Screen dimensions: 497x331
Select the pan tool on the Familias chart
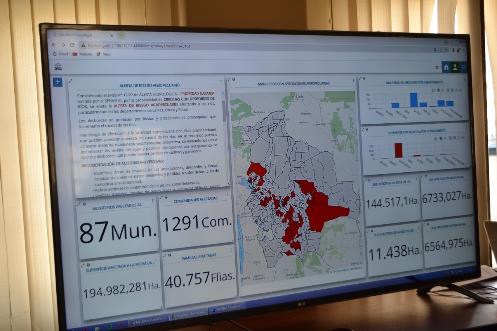pos(443,90)
